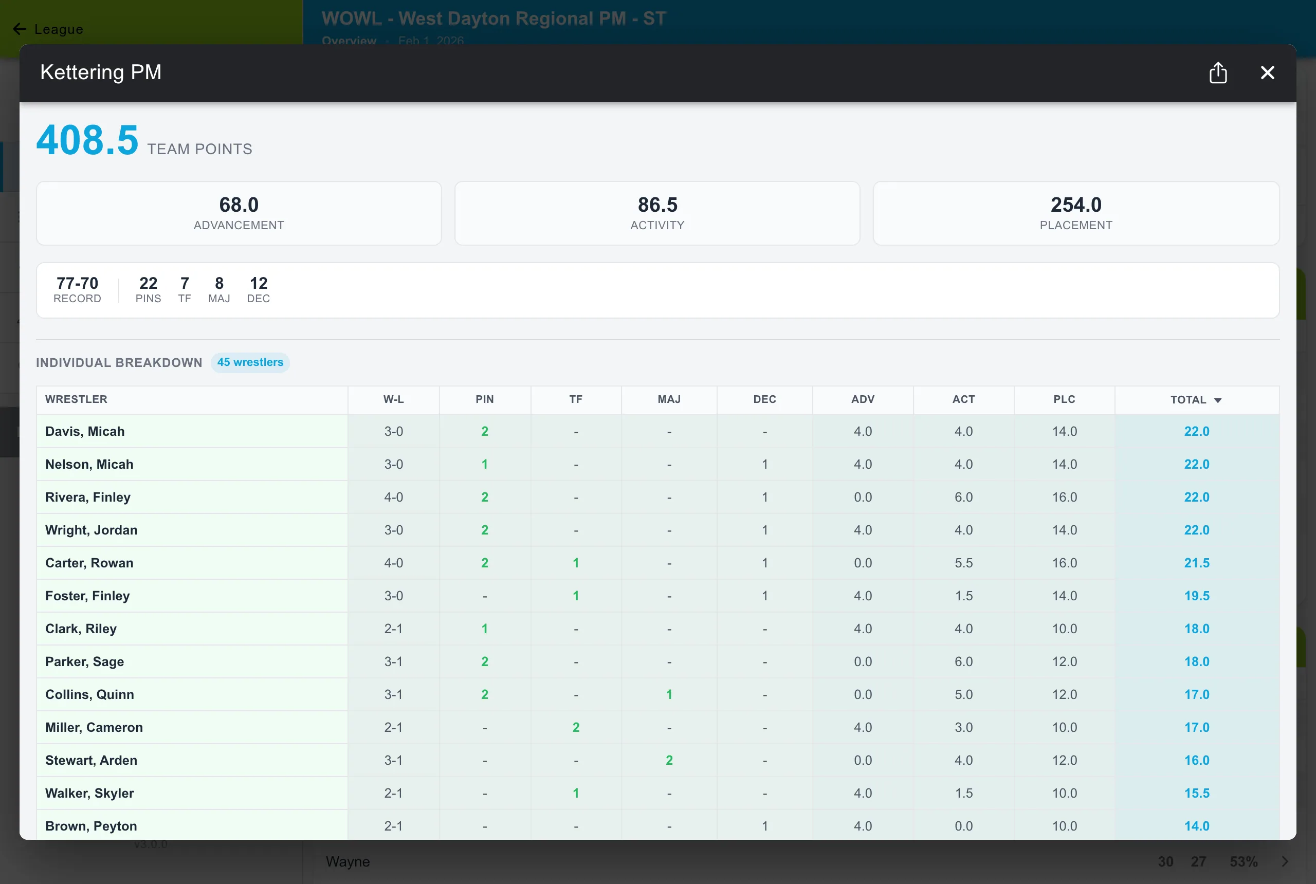Screen dimensions: 1316x884
Task: Select the 254.0 Placement card
Action: coord(1076,213)
